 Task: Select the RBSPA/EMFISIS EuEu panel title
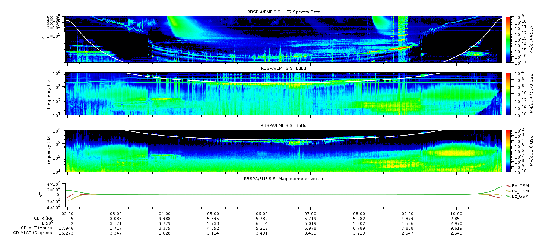(283, 69)
